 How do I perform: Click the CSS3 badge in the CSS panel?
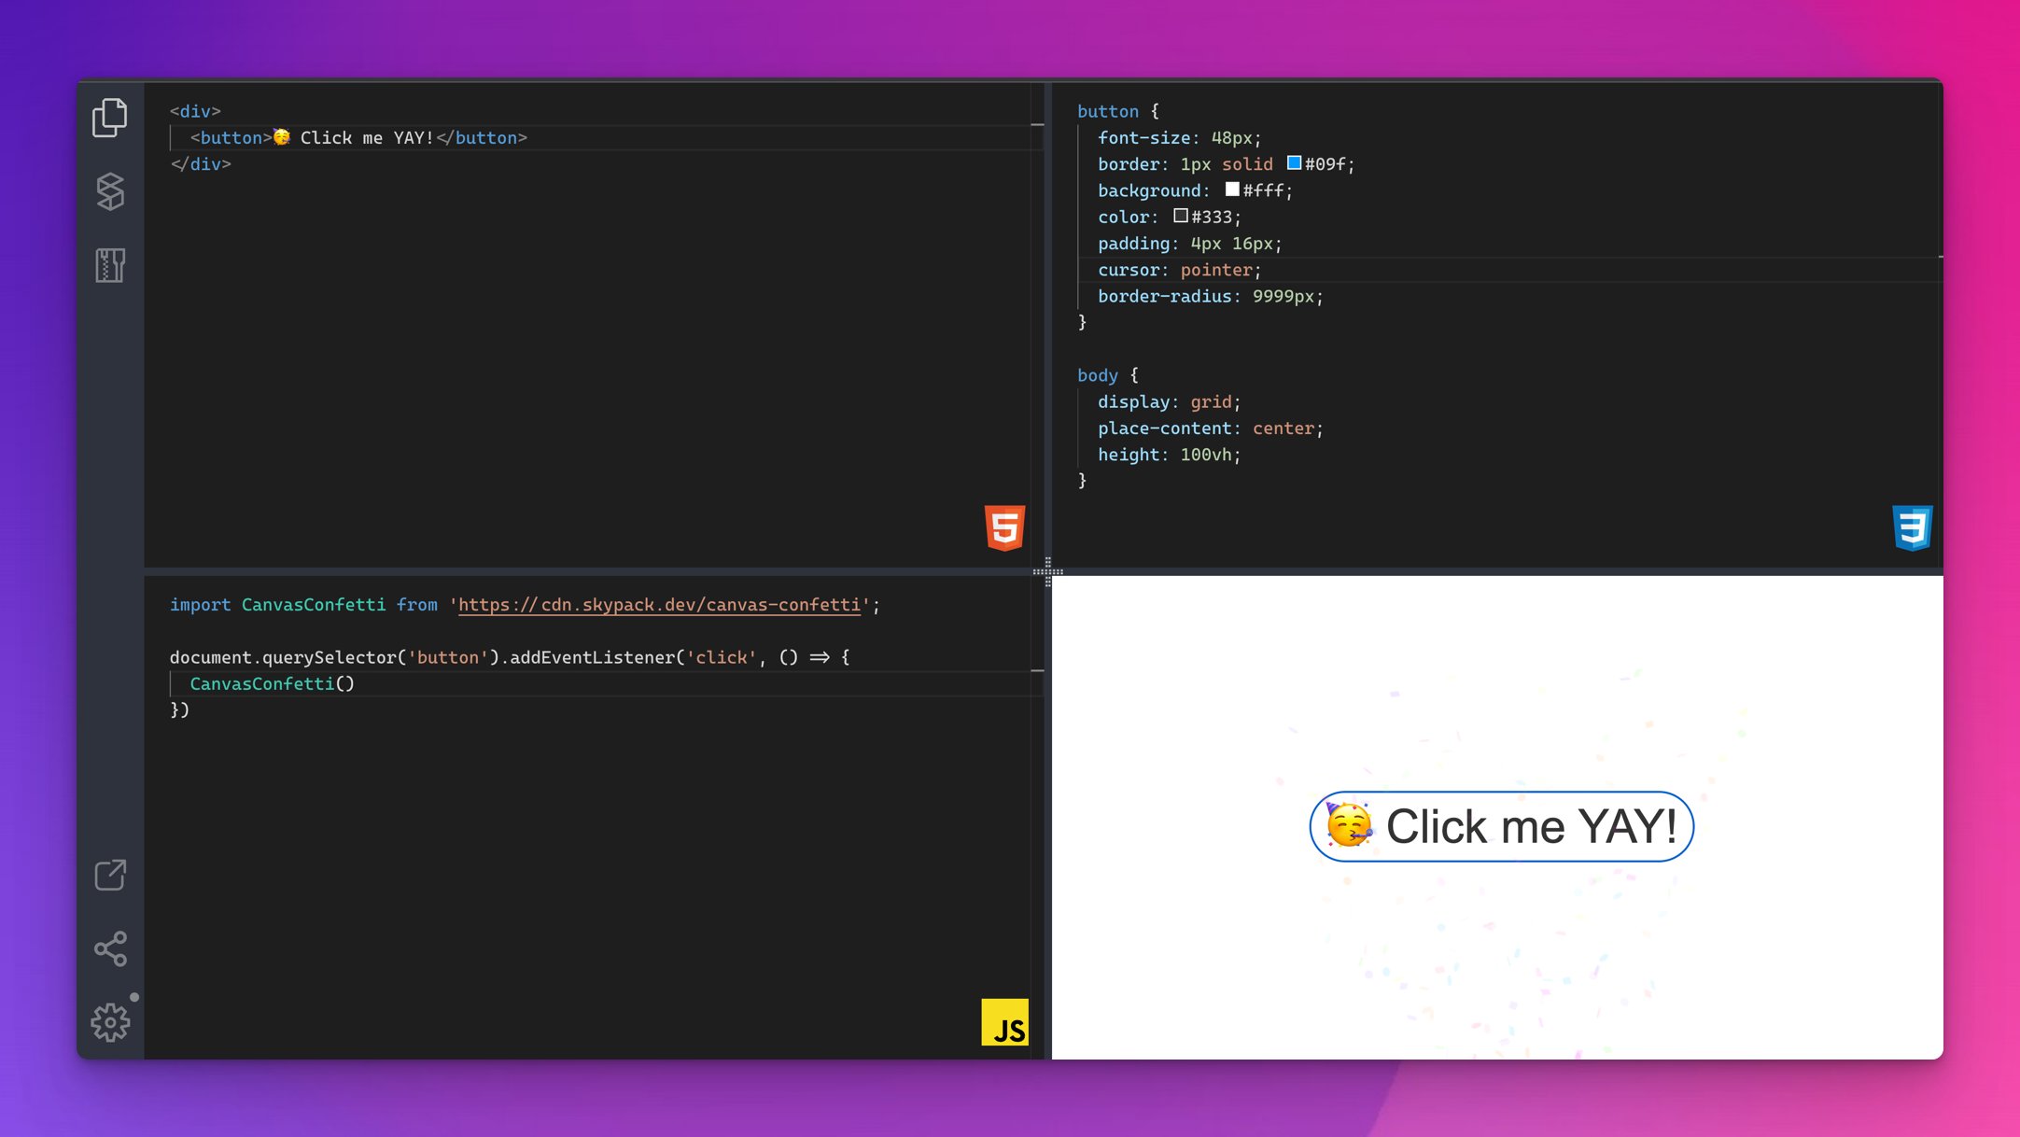(1915, 527)
